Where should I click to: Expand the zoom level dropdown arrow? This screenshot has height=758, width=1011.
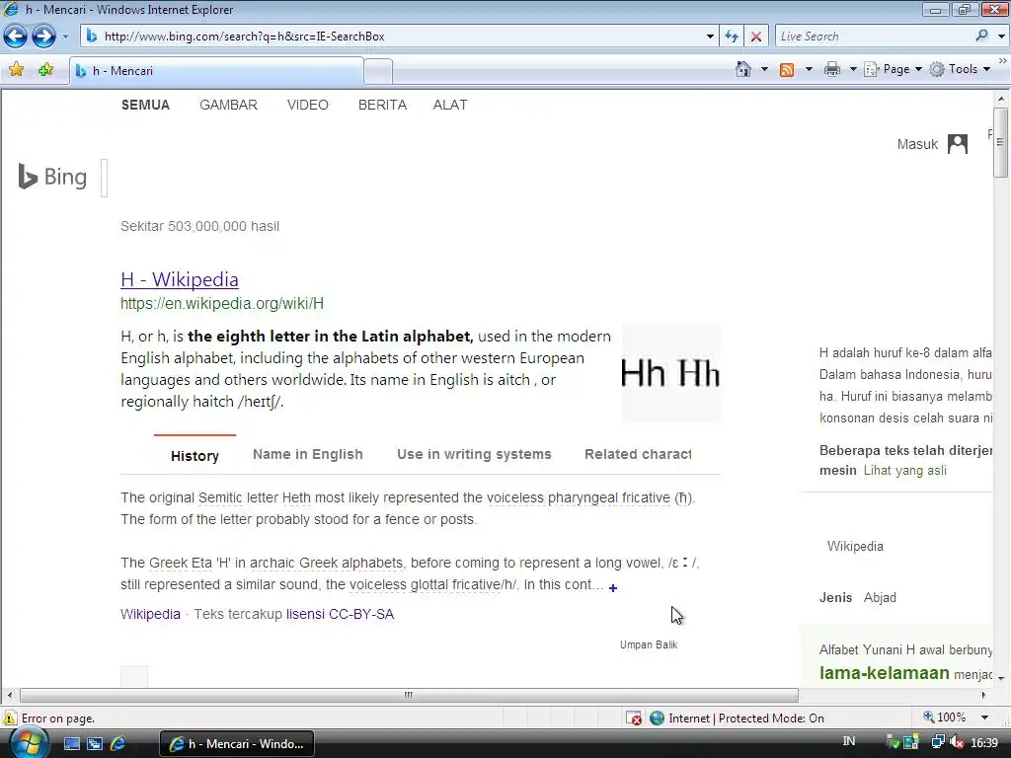(984, 718)
